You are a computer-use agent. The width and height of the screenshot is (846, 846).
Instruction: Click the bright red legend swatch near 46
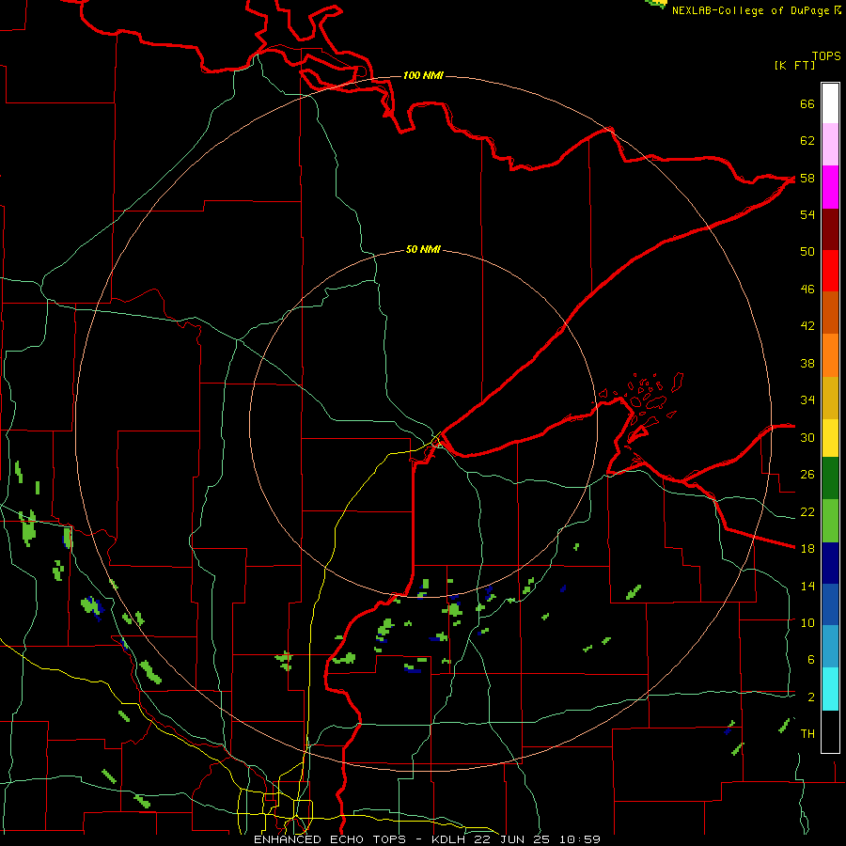pyautogui.click(x=830, y=271)
